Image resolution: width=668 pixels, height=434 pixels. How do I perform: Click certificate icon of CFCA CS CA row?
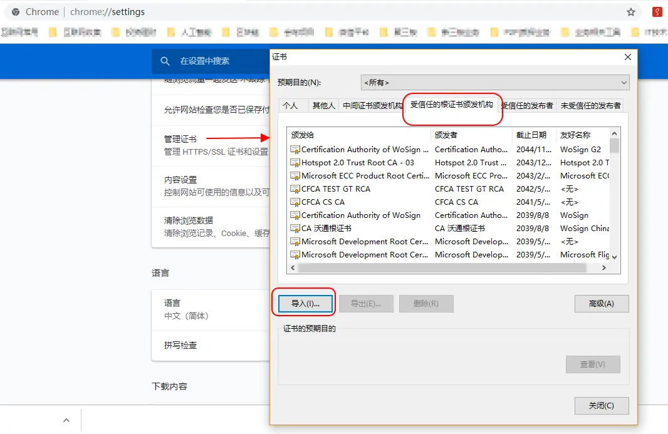[x=295, y=202]
